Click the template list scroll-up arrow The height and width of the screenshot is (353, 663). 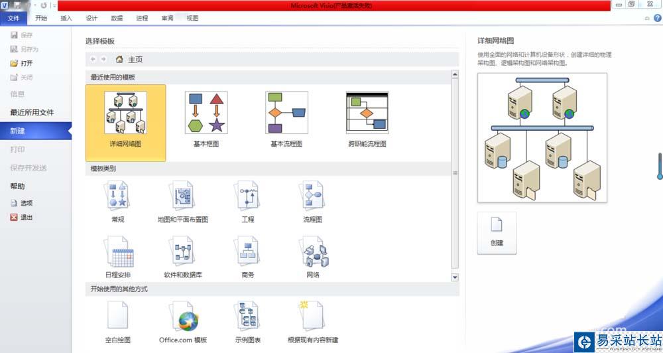pyautogui.click(x=455, y=74)
